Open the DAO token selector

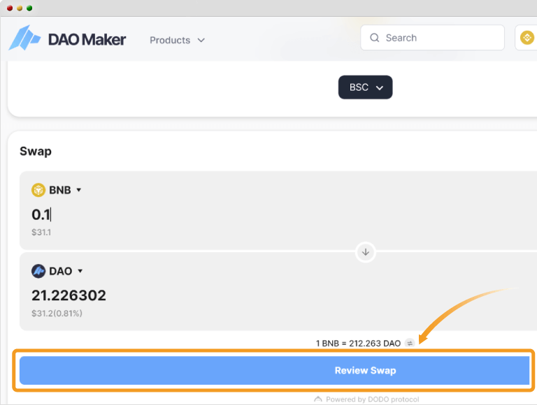pos(57,271)
